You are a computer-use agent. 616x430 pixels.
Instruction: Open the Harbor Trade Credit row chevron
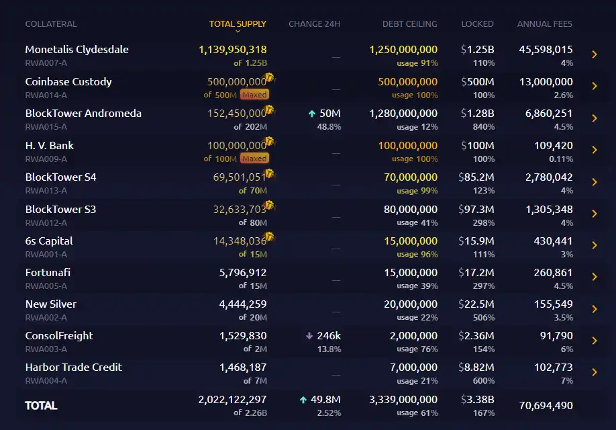pos(595,372)
